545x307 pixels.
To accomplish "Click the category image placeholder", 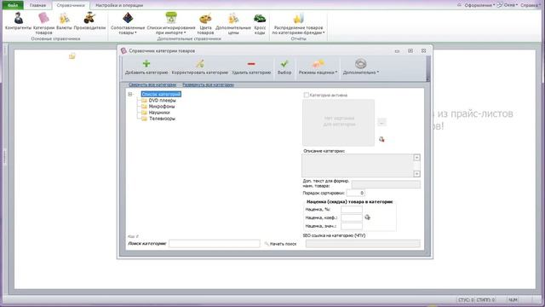I will pos(339,123).
